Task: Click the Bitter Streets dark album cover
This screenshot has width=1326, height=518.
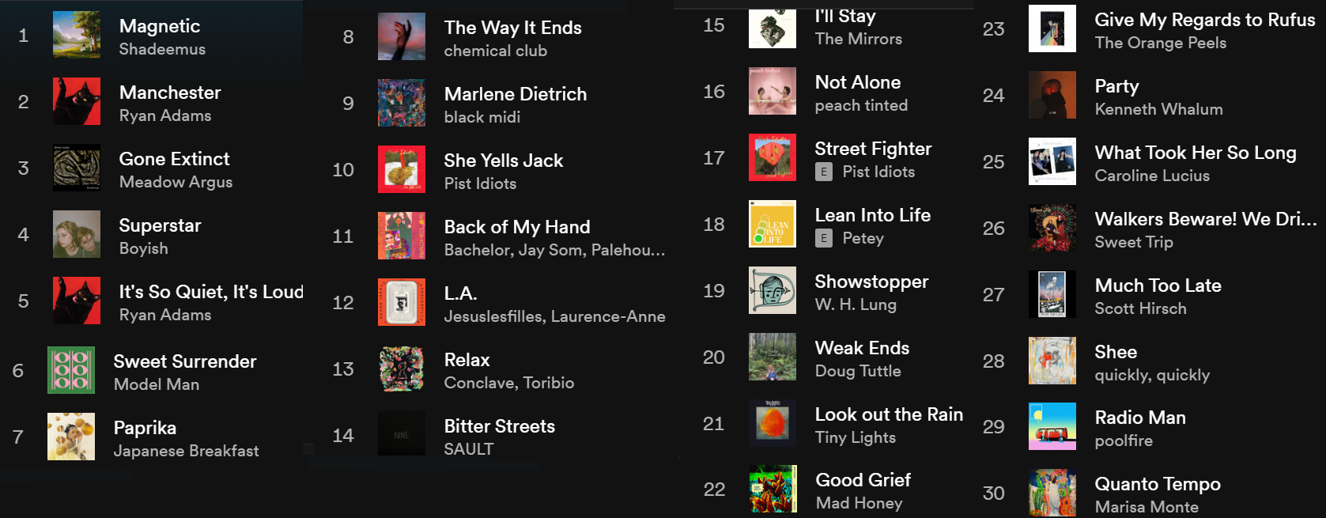Action: click(x=402, y=433)
